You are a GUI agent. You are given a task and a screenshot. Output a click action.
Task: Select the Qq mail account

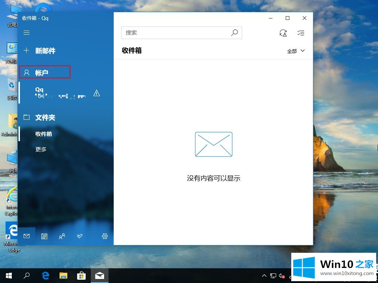[x=55, y=93]
